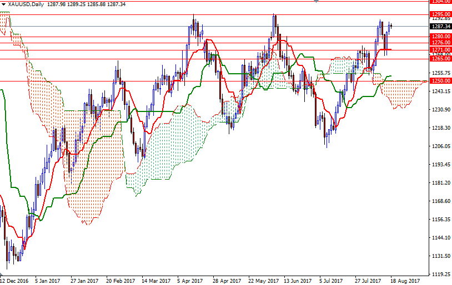Select the 1271.00 red price label

click(x=440, y=50)
